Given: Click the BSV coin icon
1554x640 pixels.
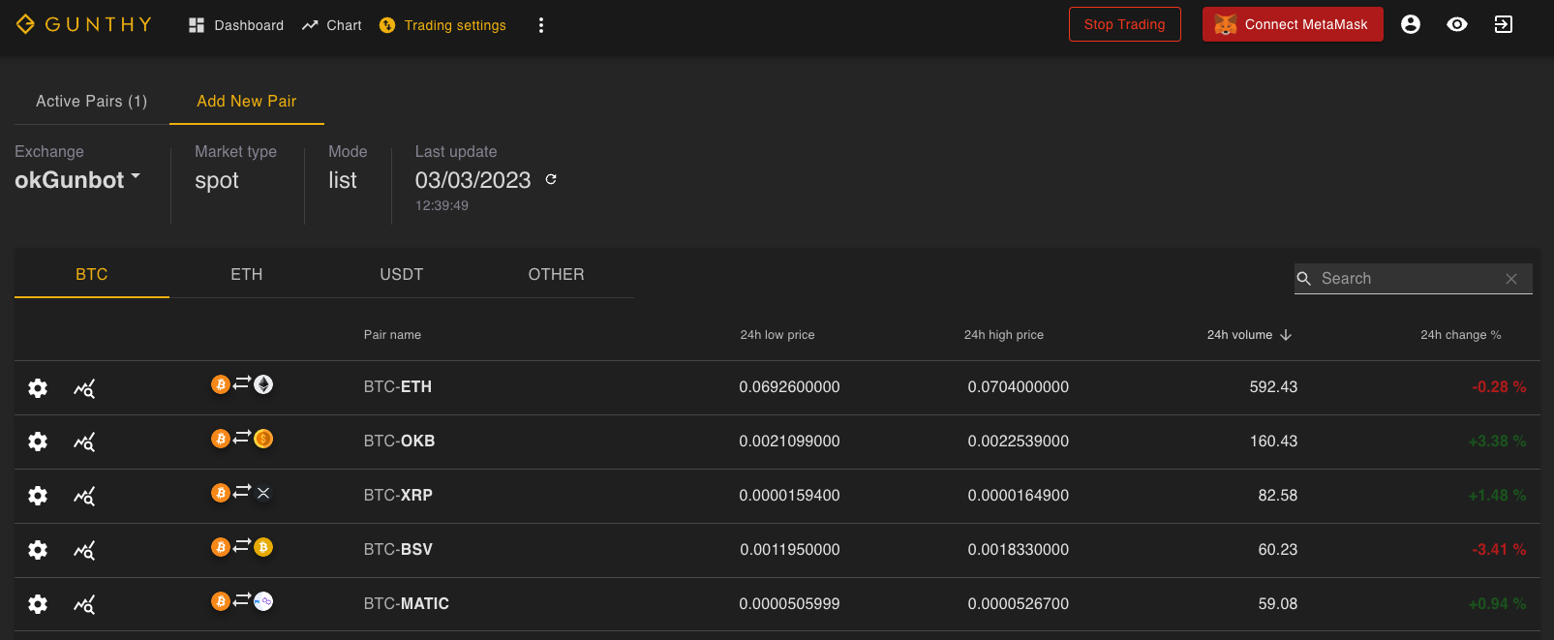Looking at the screenshot, I should tap(263, 547).
